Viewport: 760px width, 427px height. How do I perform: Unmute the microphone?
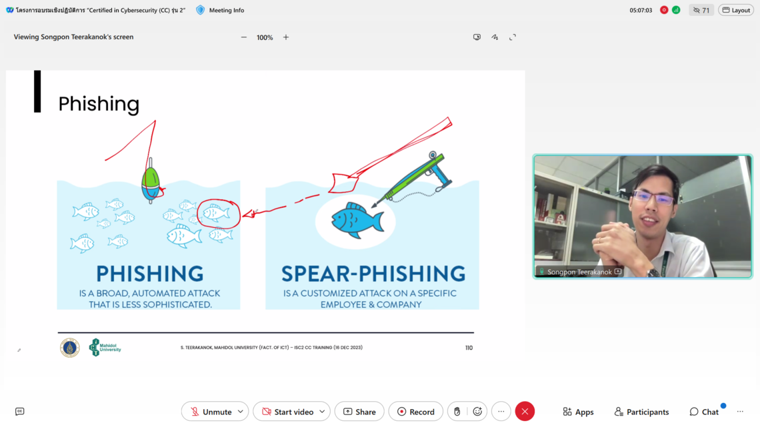(x=210, y=412)
